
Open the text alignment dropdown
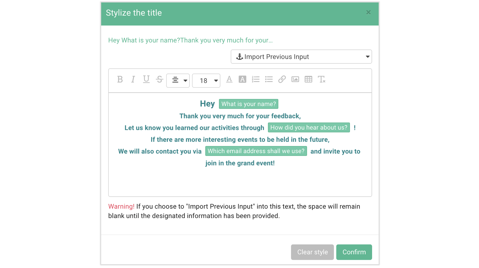(178, 80)
